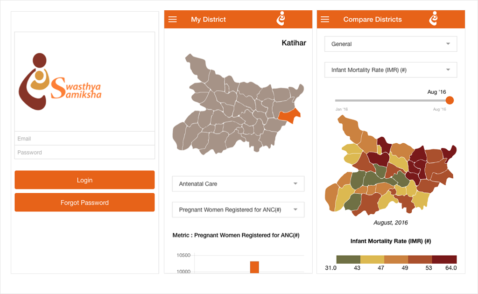Open the Antenatal Care category dropdown
Image resolution: width=478 pixels, height=294 pixels.
(238, 184)
